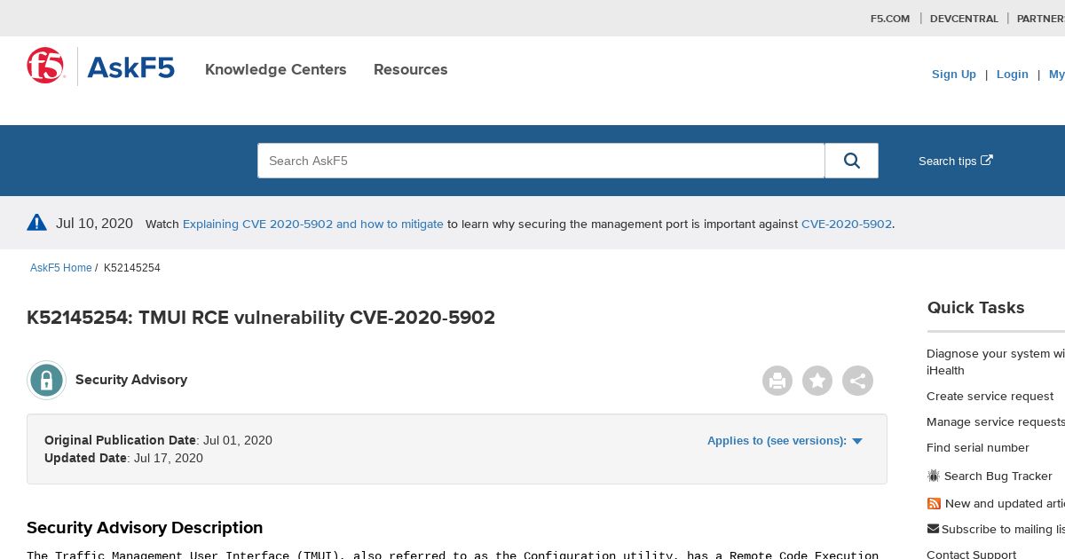Click the Sign Up link
The height and width of the screenshot is (559, 1065).
(954, 75)
